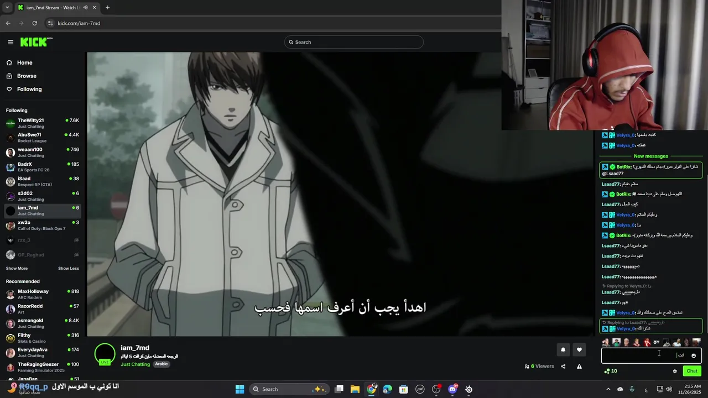Open OBS Studio from taskbar
Viewport: 708px width, 398px height.
click(436, 389)
